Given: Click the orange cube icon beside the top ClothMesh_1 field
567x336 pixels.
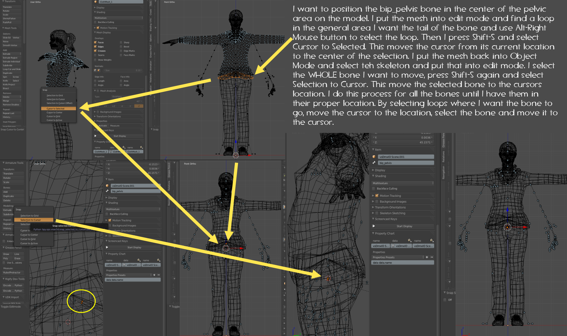Looking at the screenshot, I should click(96, 2).
